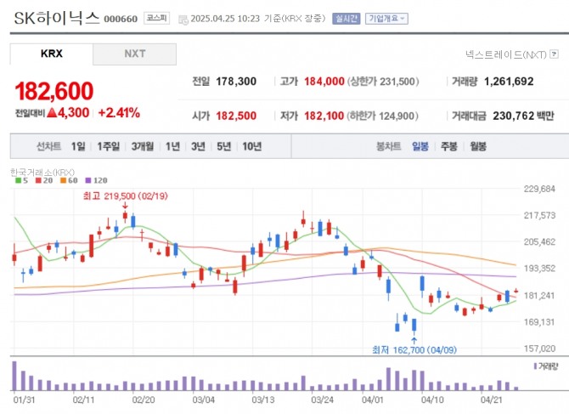Select the 주봉 weekly candle chart
The image size is (569, 414).
pyautogui.click(x=449, y=146)
